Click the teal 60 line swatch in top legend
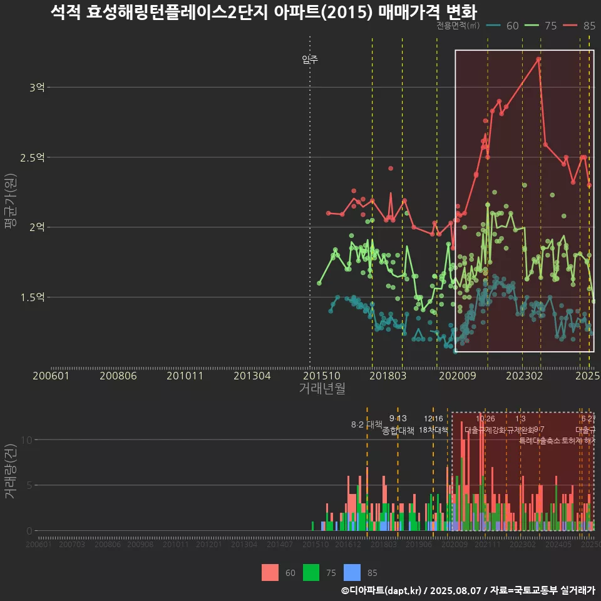The height and width of the screenshot is (601, 601). [493, 26]
